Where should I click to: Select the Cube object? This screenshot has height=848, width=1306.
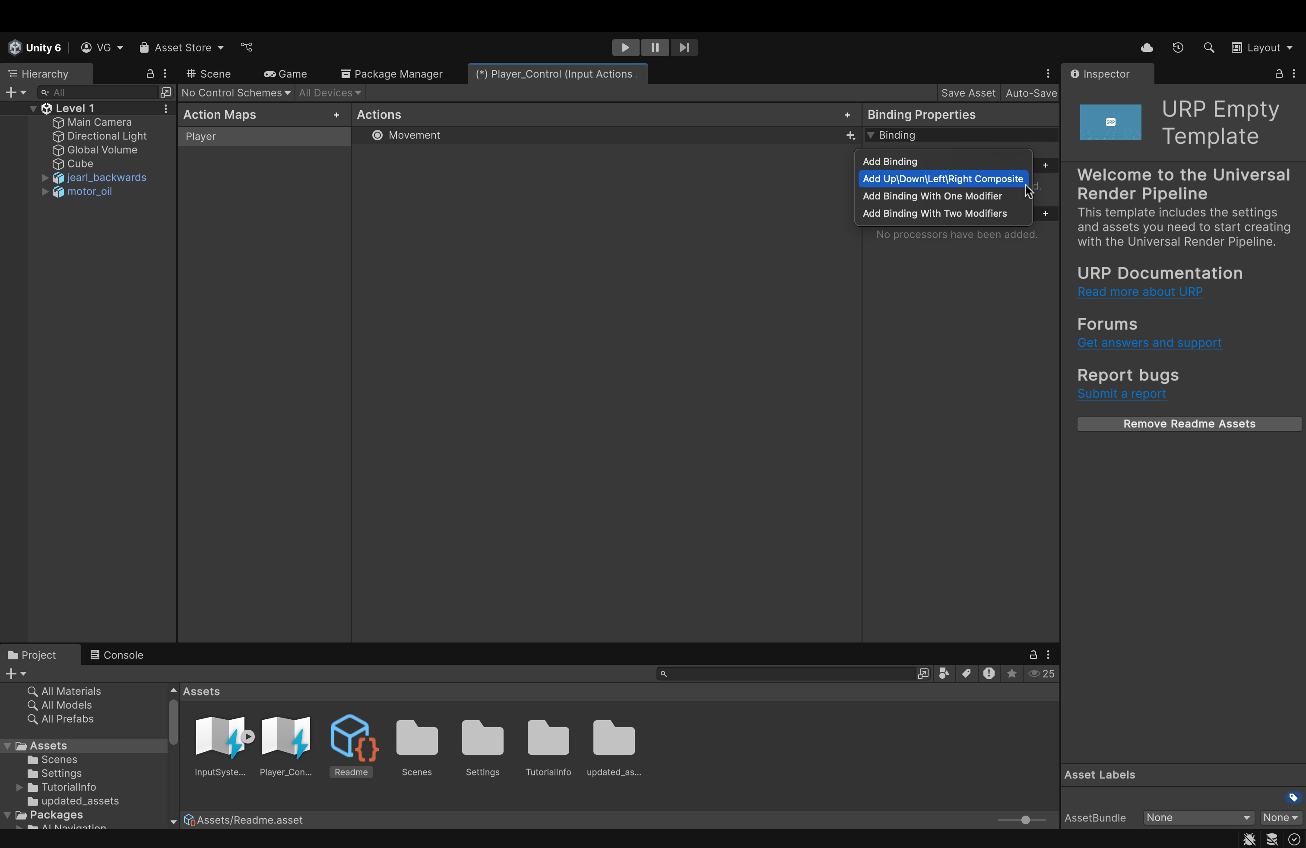(80, 164)
